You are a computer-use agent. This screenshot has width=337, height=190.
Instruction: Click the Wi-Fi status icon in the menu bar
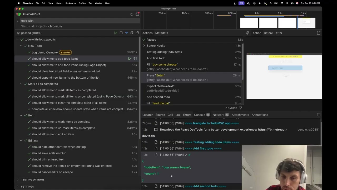(x=282, y=3)
